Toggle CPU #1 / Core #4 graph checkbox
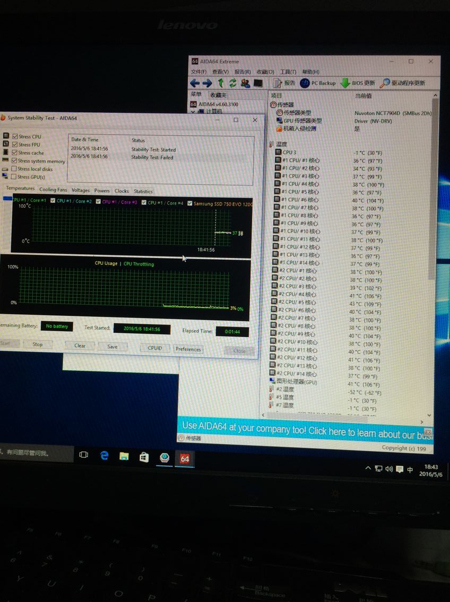The width and height of the screenshot is (450, 602). click(144, 202)
